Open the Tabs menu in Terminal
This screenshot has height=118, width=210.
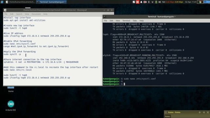(135, 21)
